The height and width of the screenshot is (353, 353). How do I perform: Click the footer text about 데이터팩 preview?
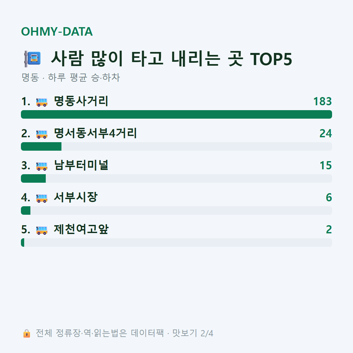click(125, 333)
